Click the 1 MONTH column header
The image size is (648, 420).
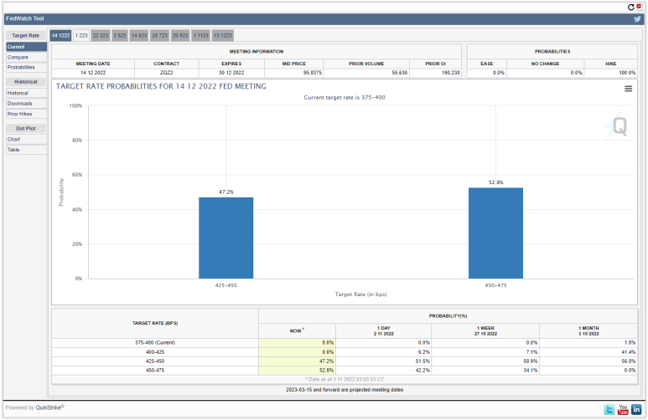(588, 330)
